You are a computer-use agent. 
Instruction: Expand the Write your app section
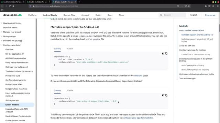click(2, 37)
